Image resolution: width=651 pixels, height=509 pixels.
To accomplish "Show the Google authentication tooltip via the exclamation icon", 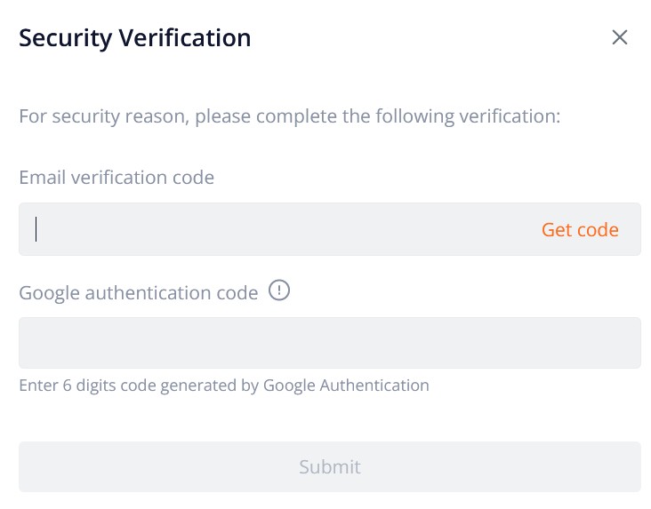I will 279,290.
